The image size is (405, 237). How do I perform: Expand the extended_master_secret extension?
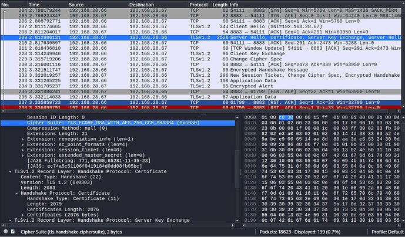click(x=23, y=155)
